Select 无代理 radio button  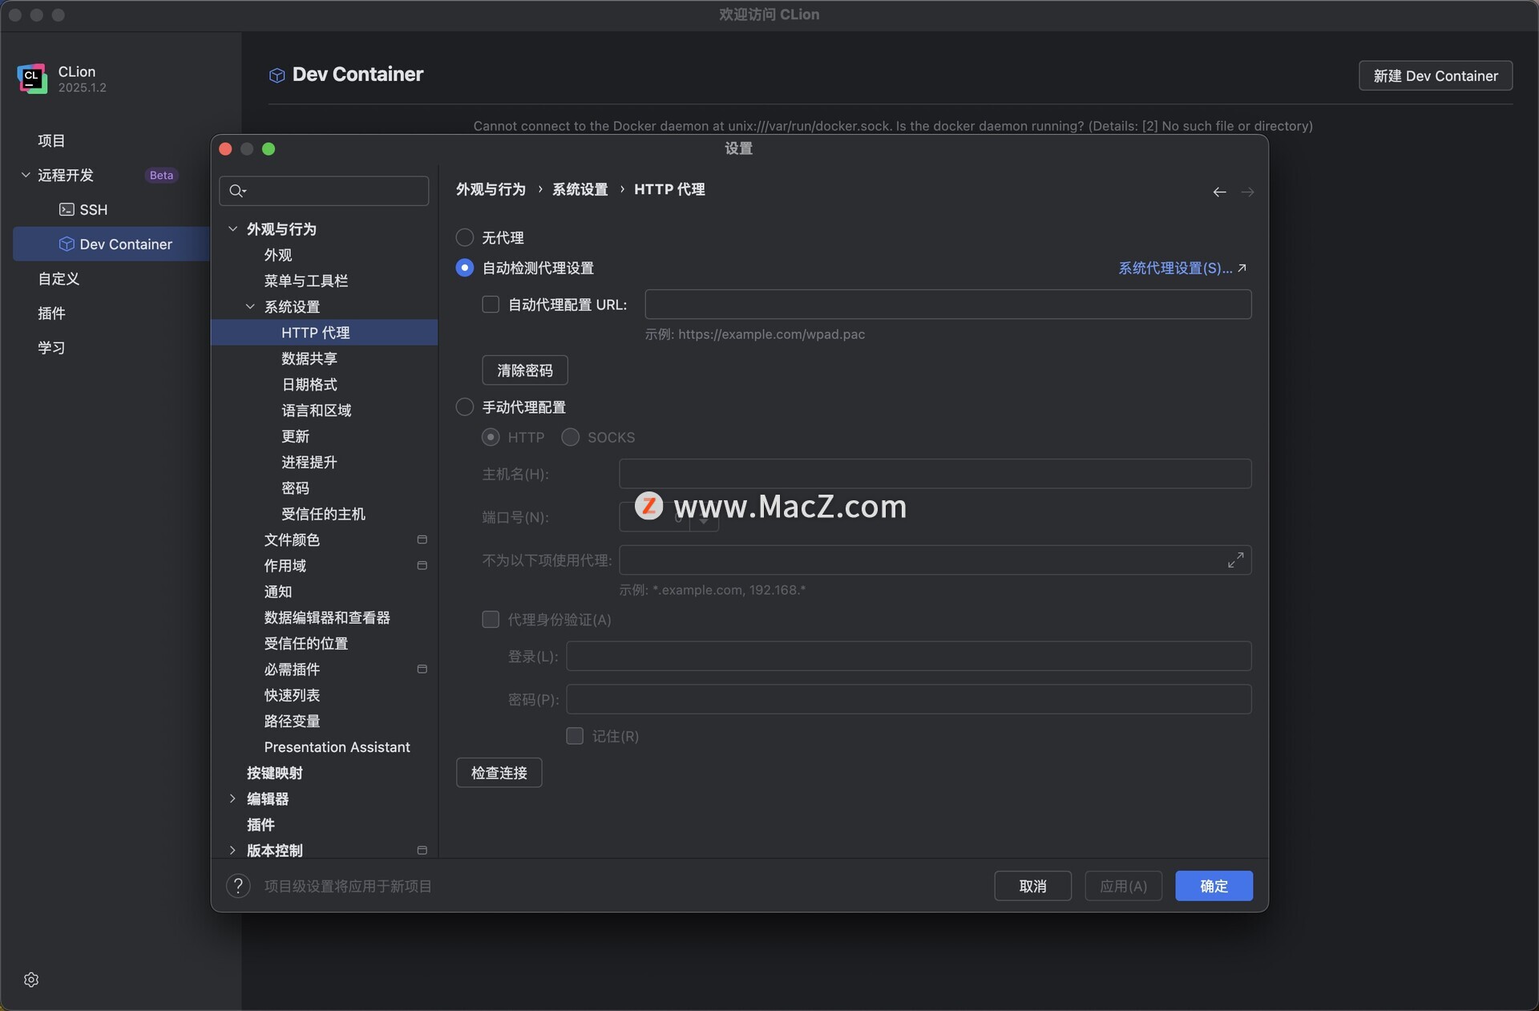pos(465,237)
